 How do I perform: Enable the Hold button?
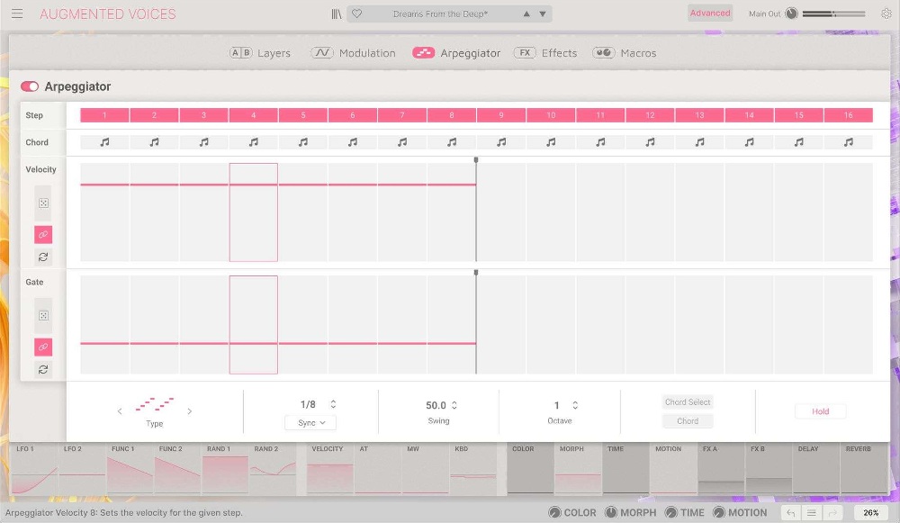pos(820,411)
